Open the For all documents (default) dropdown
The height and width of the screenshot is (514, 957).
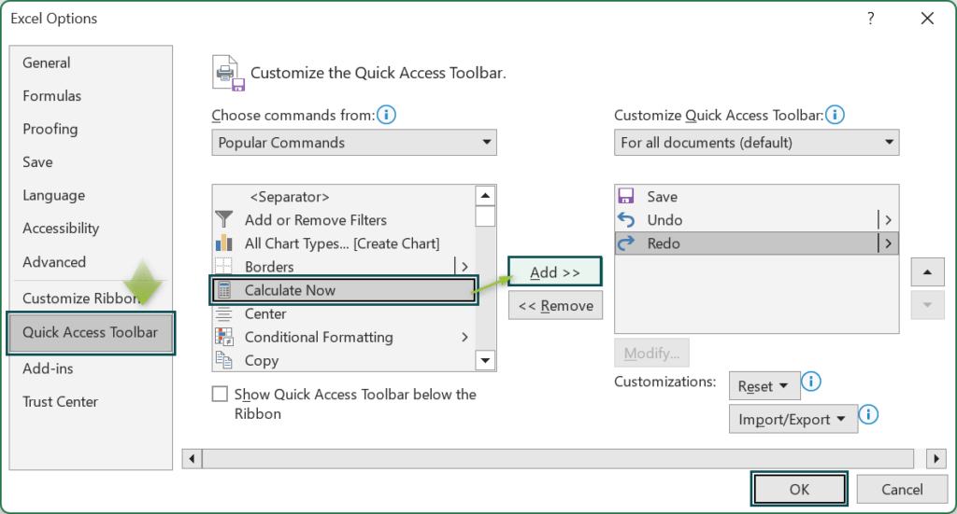757,143
